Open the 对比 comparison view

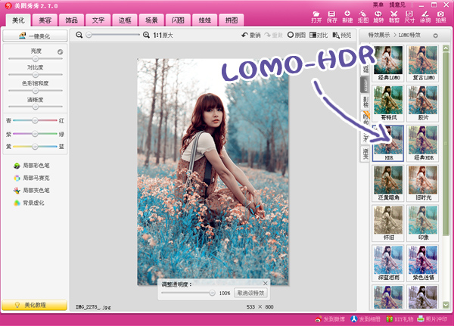click(x=319, y=35)
